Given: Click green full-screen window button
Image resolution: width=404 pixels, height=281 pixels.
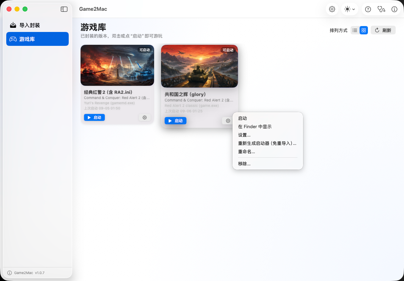Looking at the screenshot, I should [25, 9].
